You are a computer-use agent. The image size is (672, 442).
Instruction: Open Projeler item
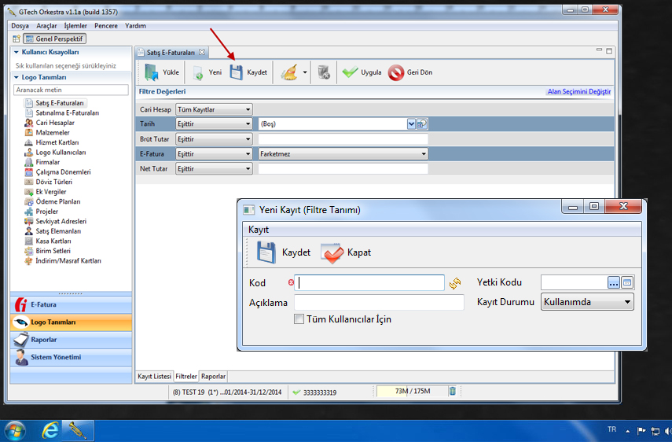47,212
